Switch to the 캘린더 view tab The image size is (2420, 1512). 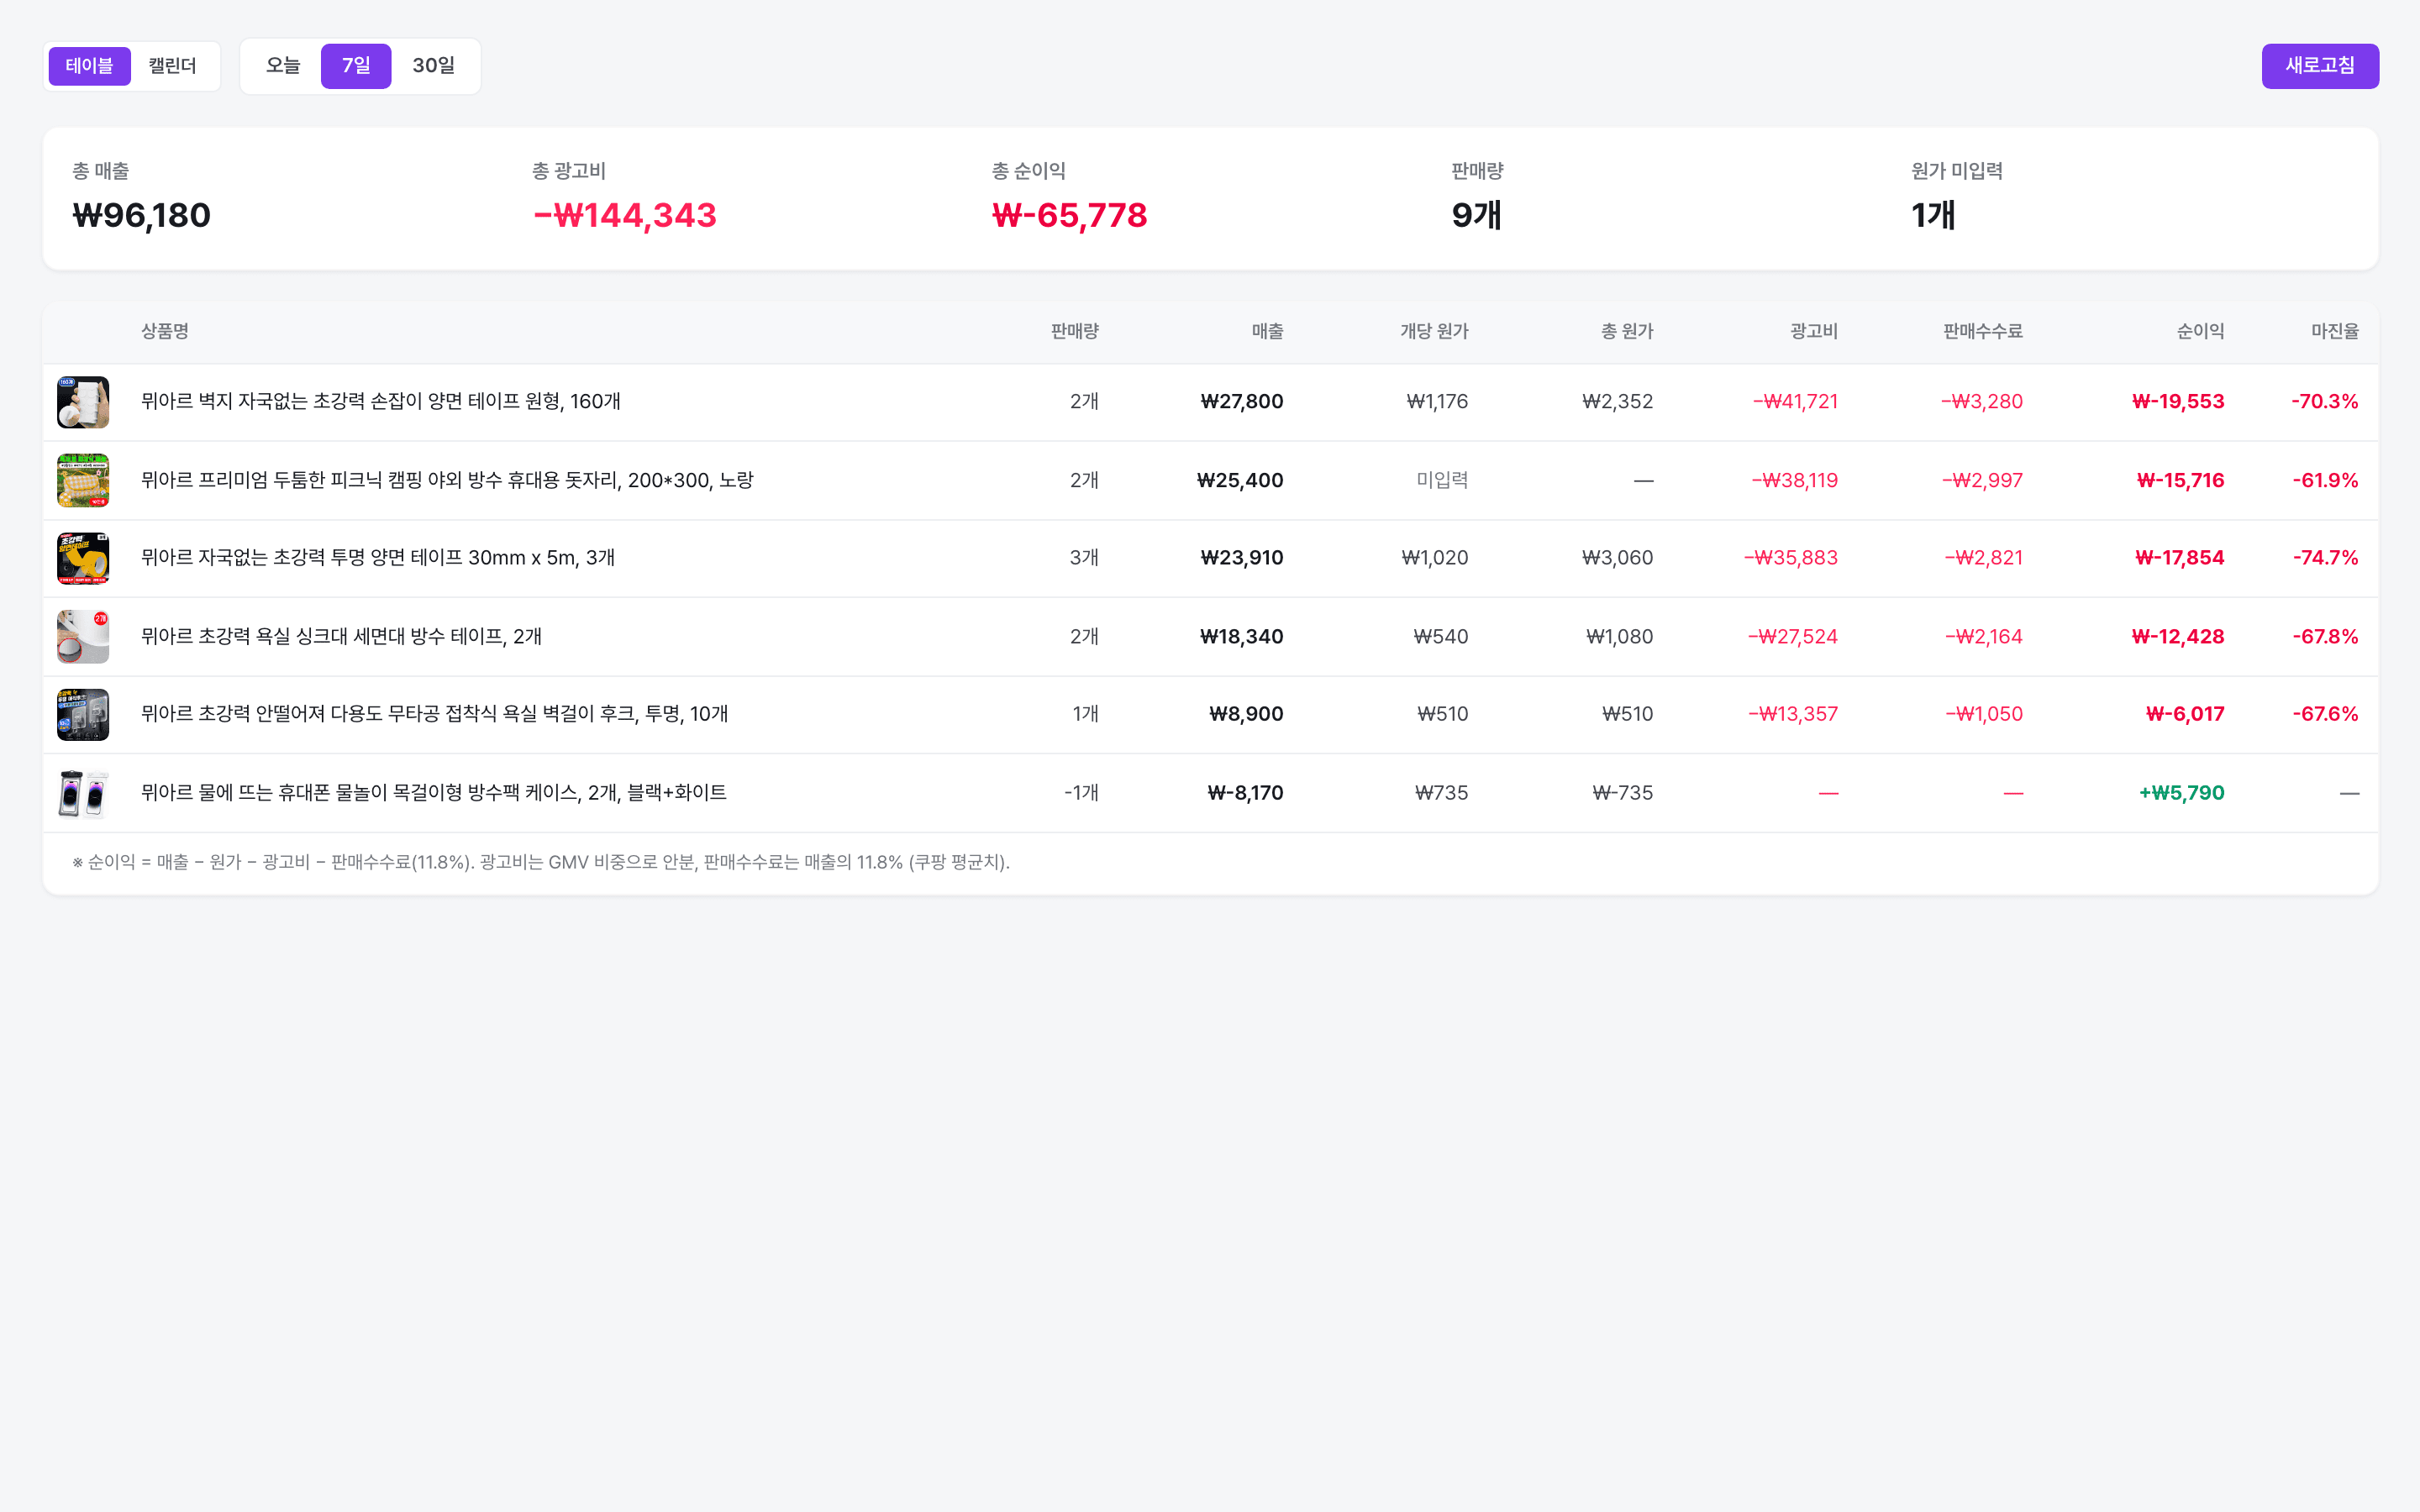[172, 66]
